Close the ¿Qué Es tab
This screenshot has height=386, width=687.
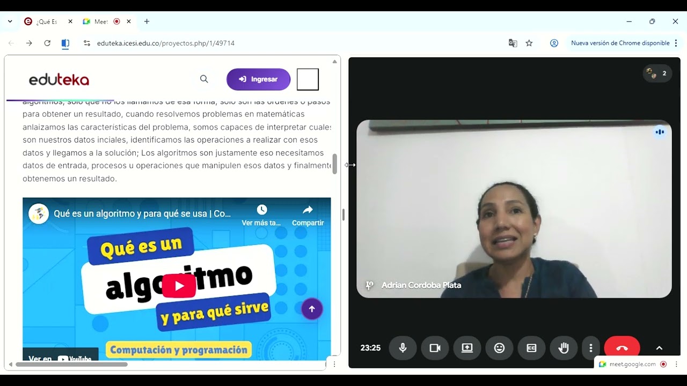tap(70, 21)
